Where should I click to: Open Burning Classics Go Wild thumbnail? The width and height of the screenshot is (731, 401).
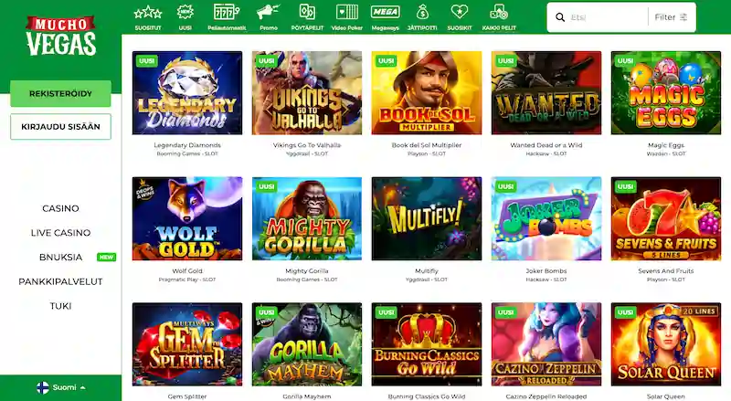[427, 344]
